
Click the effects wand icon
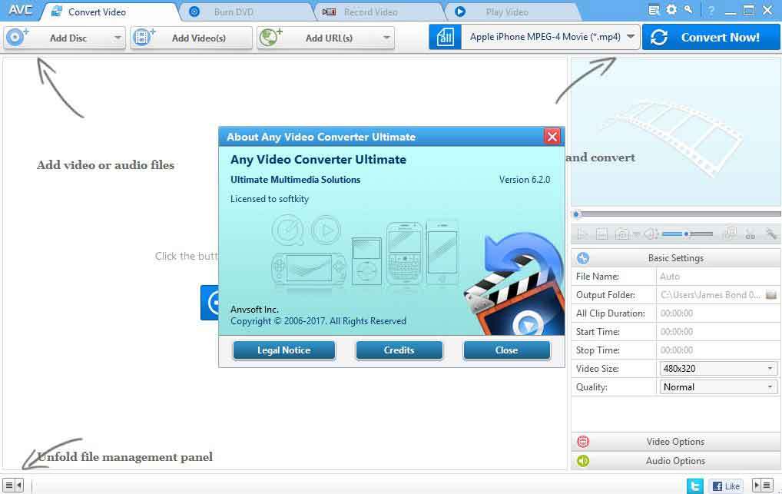[771, 234]
